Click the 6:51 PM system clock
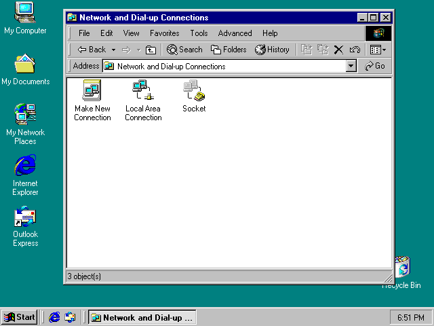This screenshot has width=434, height=326. [x=411, y=317]
